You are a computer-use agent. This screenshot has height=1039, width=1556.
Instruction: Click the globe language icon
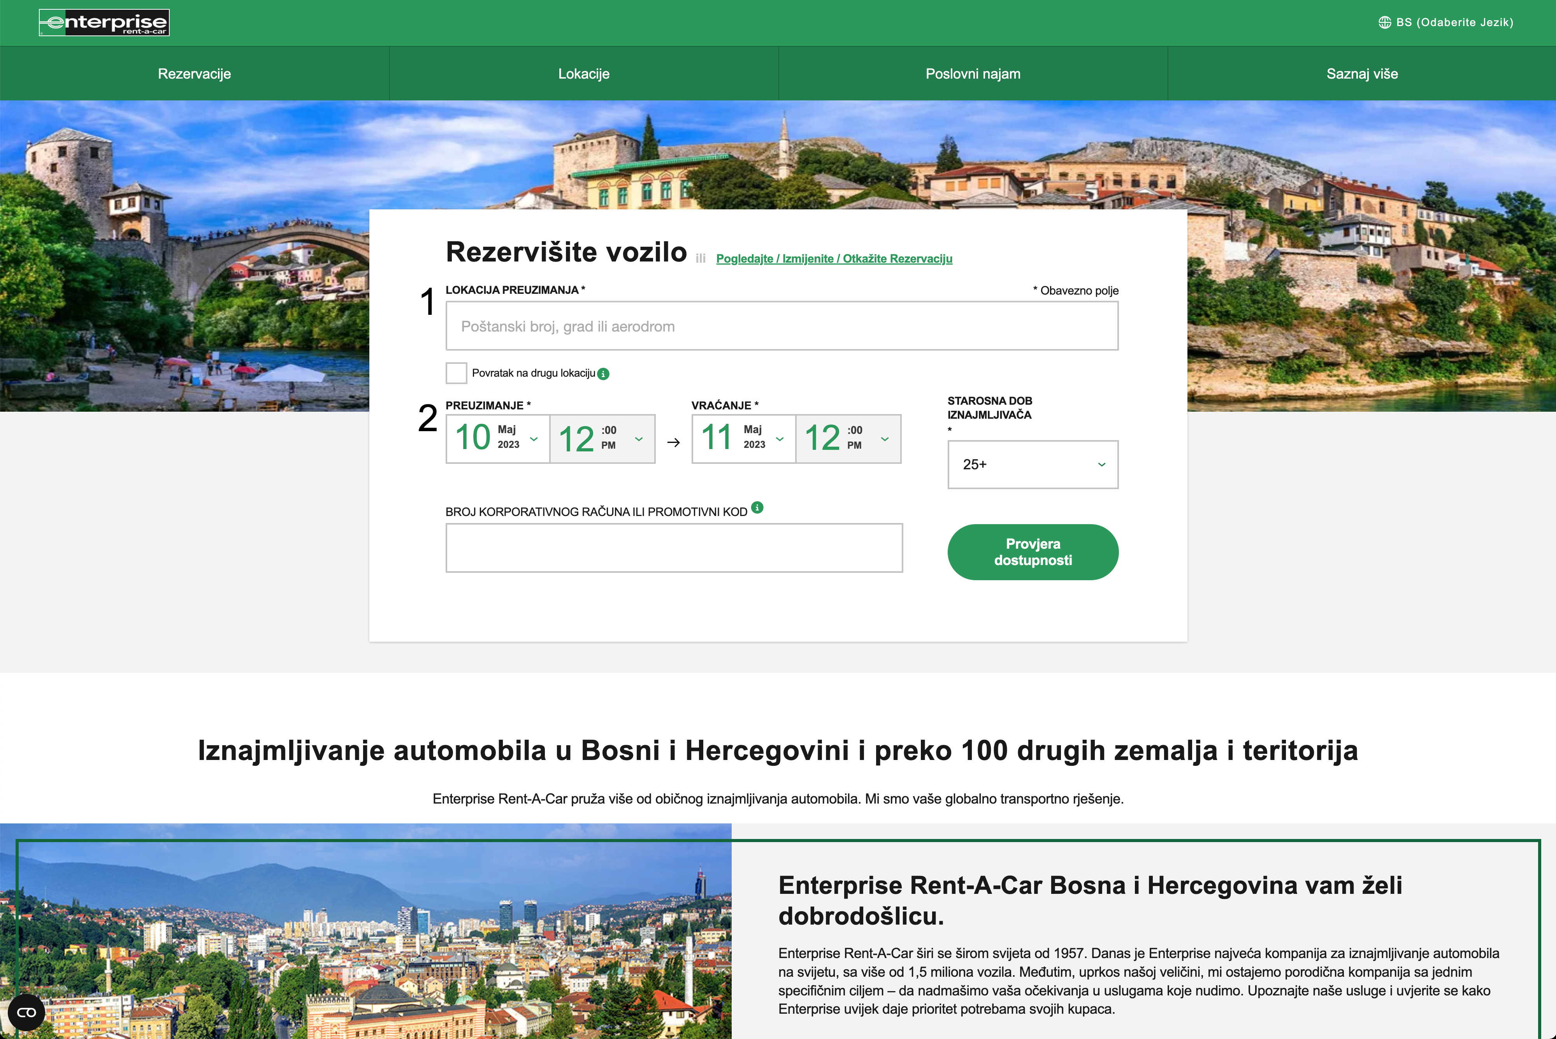(x=1384, y=23)
